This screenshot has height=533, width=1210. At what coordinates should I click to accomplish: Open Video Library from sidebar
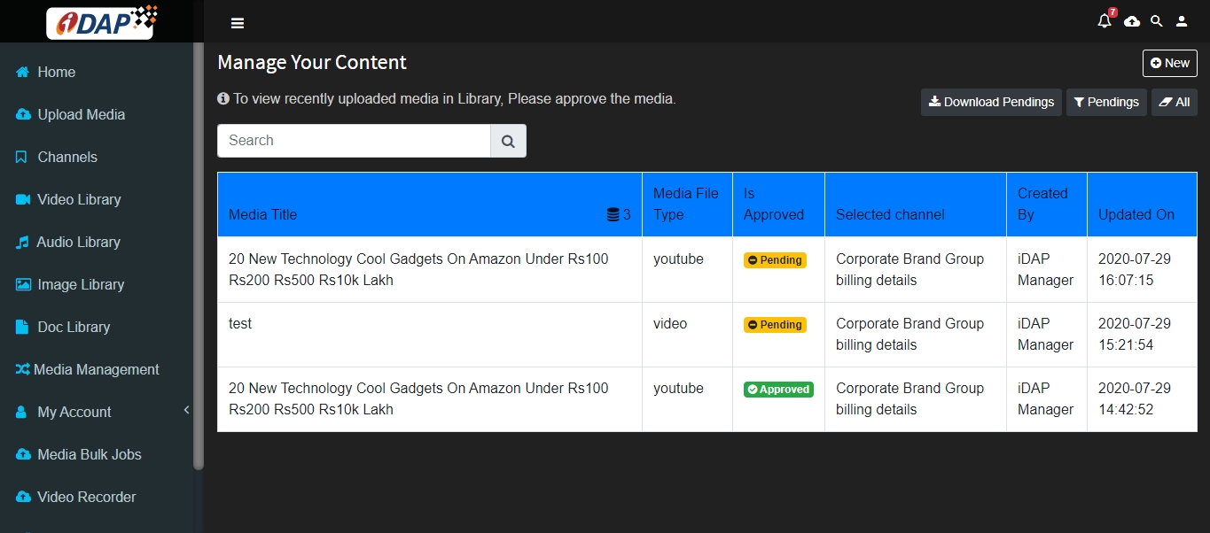point(79,199)
